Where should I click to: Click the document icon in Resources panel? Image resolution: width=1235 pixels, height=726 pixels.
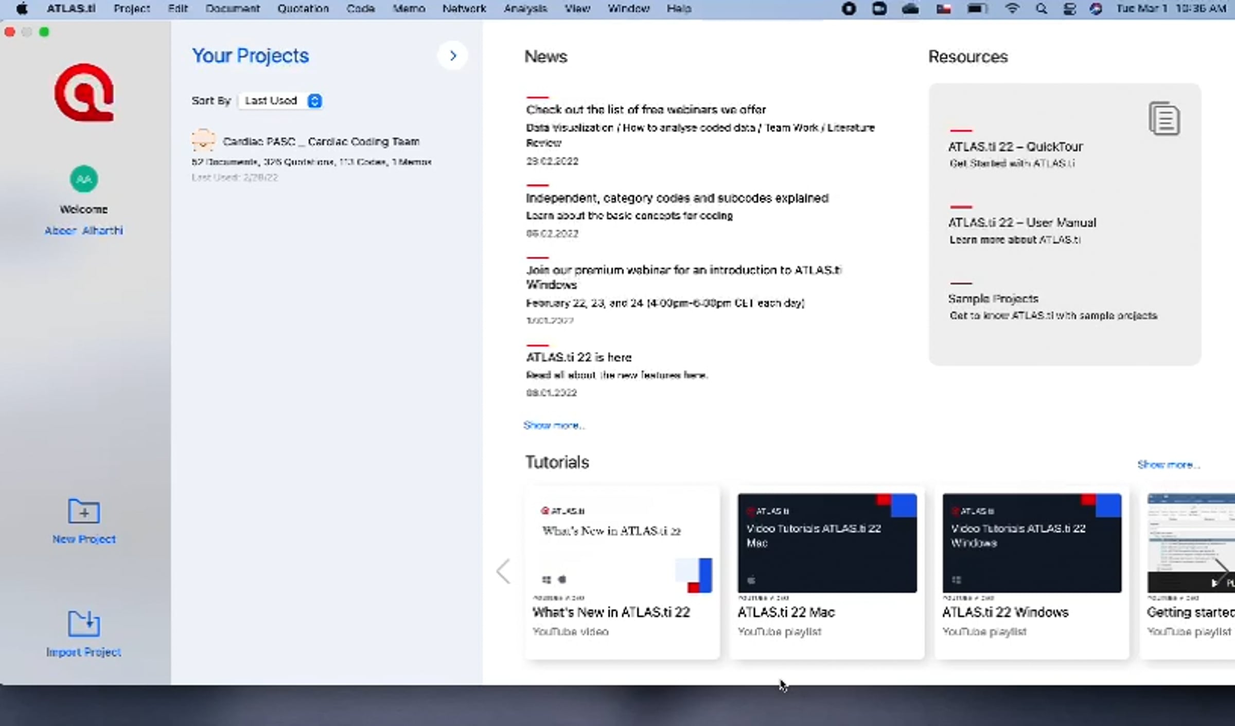click(x=1164, y=119)
